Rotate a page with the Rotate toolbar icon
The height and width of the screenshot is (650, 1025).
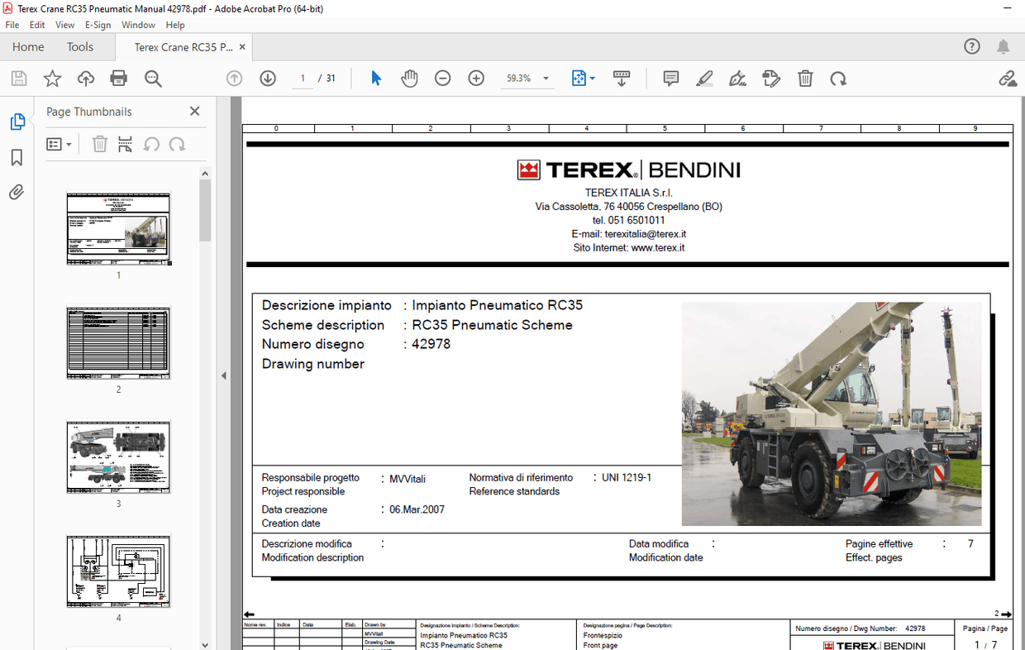[x=839, y=78]
